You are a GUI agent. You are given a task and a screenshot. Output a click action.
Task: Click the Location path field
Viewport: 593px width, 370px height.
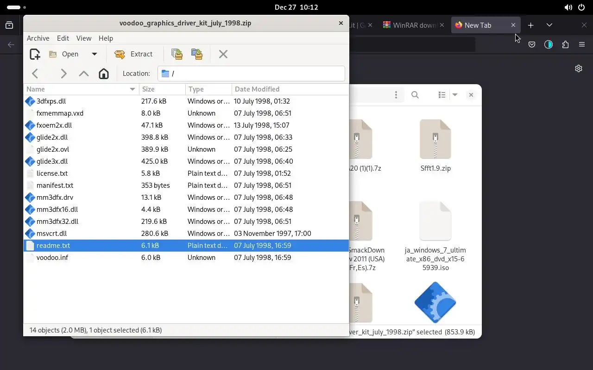pyautogui.click(x=251, y=74)
